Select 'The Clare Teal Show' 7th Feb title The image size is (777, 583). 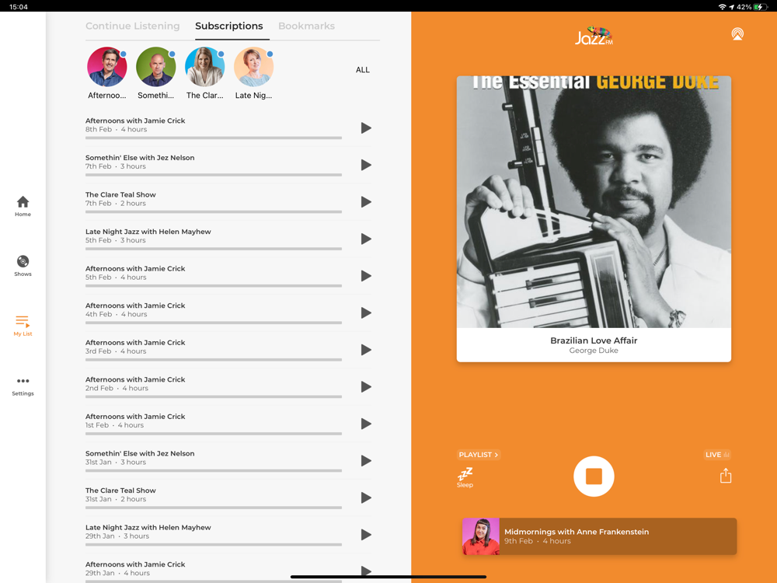[120, 194]
